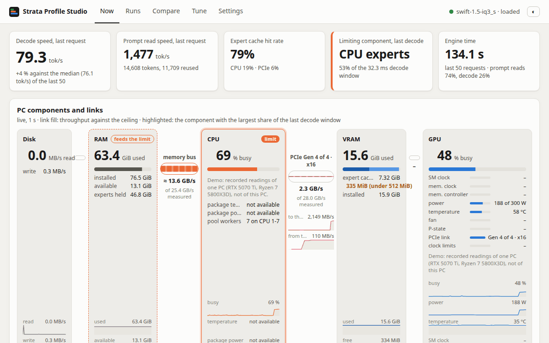The height and width of the screenshot is (343, 549).
Task: Click the '≈ 13.6 GB/s' memory bus value
Action: click(179, 181)
